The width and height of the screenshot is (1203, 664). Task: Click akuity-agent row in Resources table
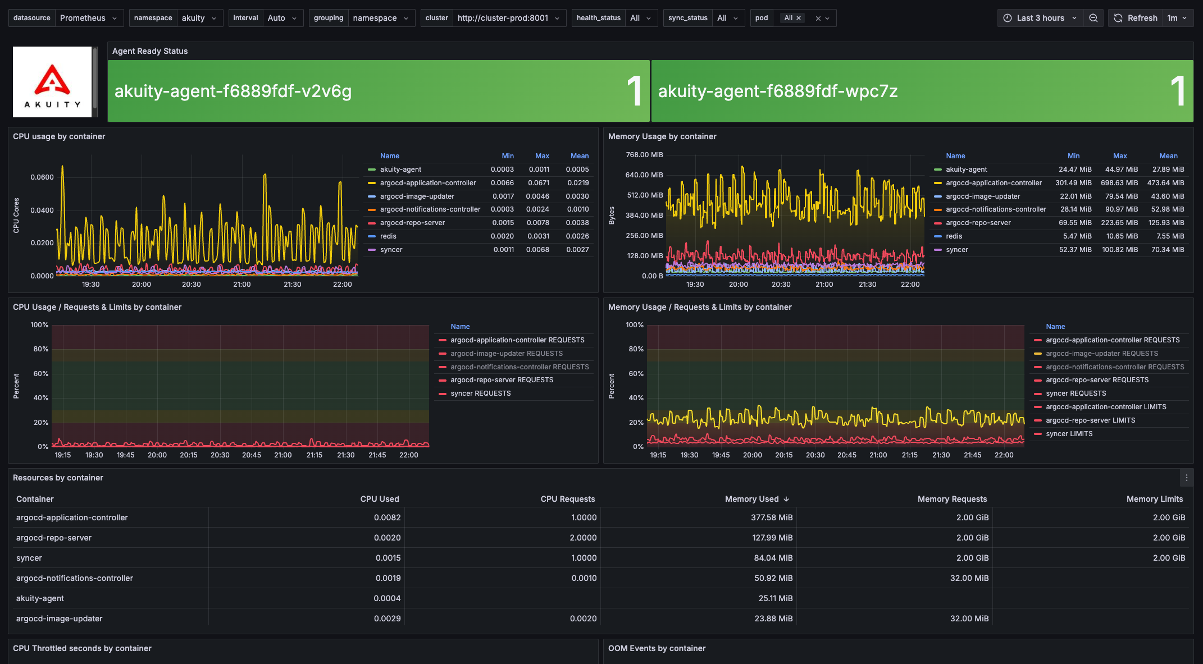click(601, 598)
